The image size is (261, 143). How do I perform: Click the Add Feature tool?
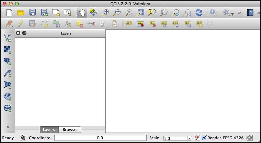point(44,24)
